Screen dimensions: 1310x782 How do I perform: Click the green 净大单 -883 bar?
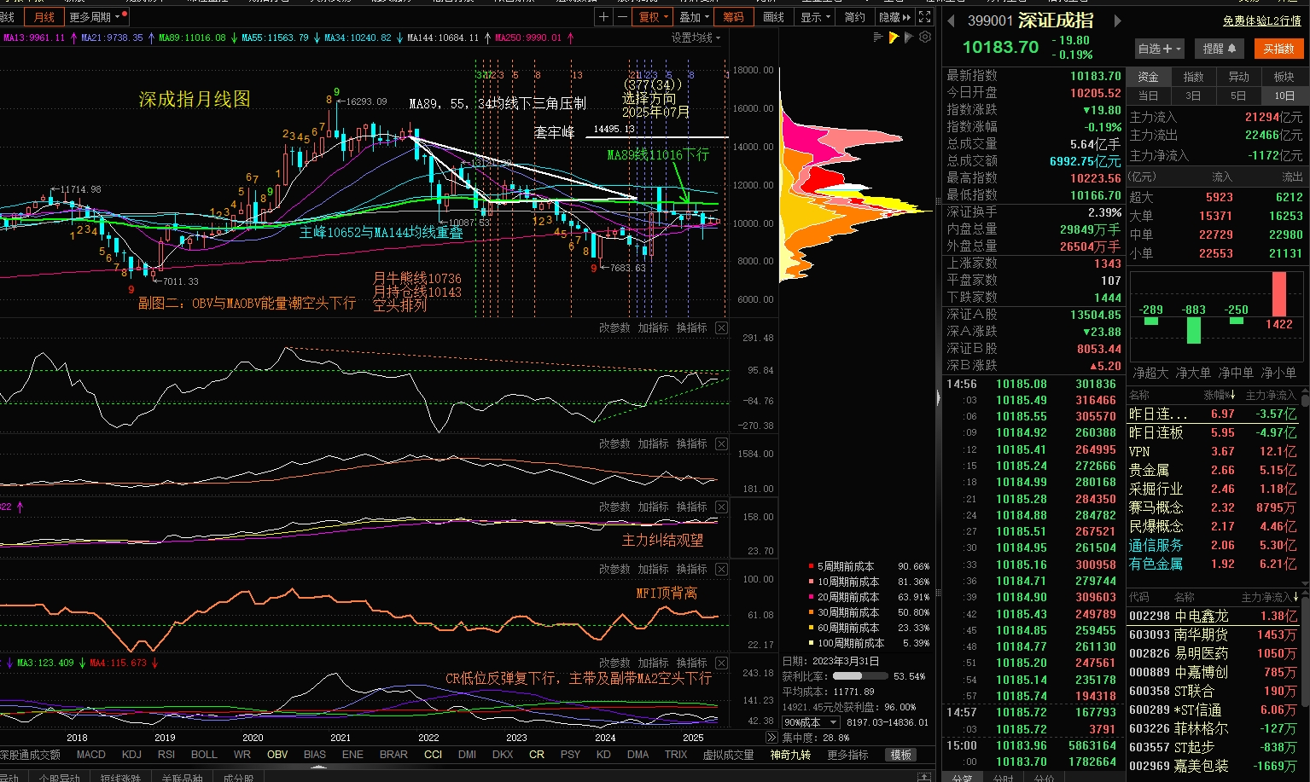(x=1194, y=330)
